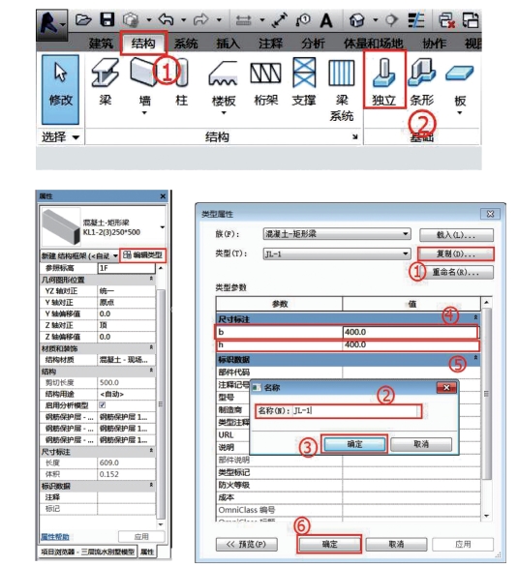Switch to the 插入 ribbon tab
Image resolution: width=518 pixels, height=566 pixels.
(228, 44)
